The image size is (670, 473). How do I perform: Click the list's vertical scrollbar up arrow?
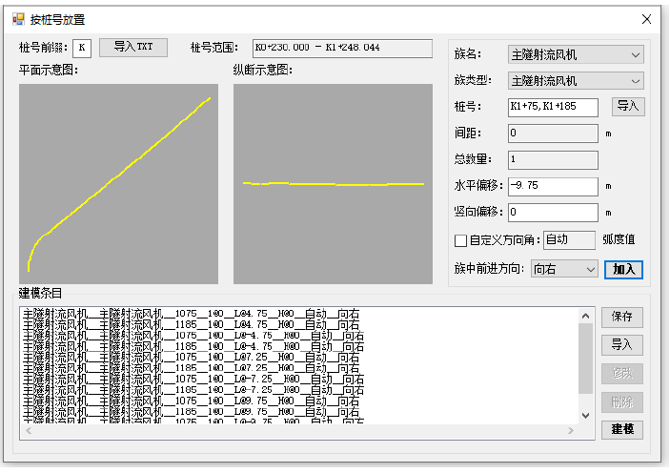(x=585, y=316)
